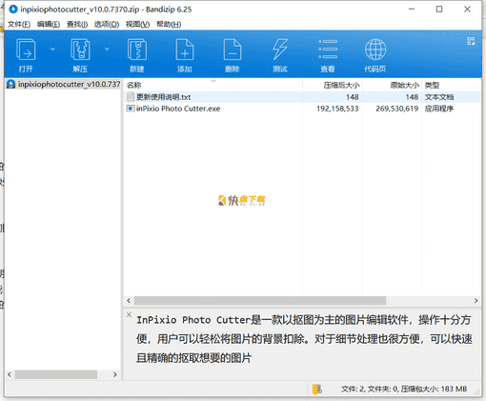The height and width of the screenshot is (401, 486).
Task: Open the 视图(V) menu
Action: coord(137,25)
